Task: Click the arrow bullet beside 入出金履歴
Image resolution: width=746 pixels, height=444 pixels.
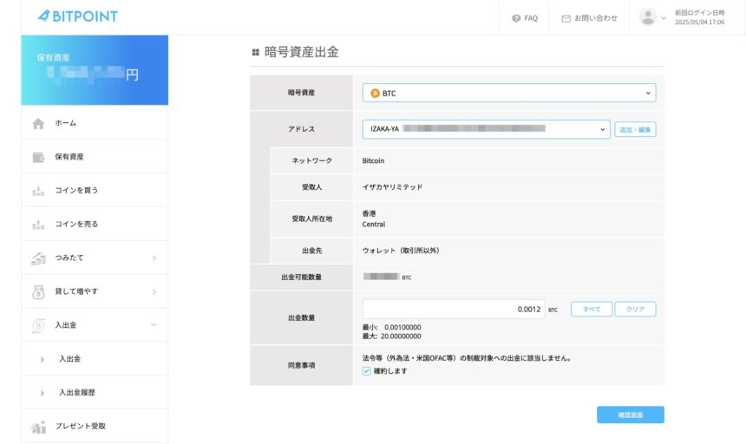Action: (43, 393)
